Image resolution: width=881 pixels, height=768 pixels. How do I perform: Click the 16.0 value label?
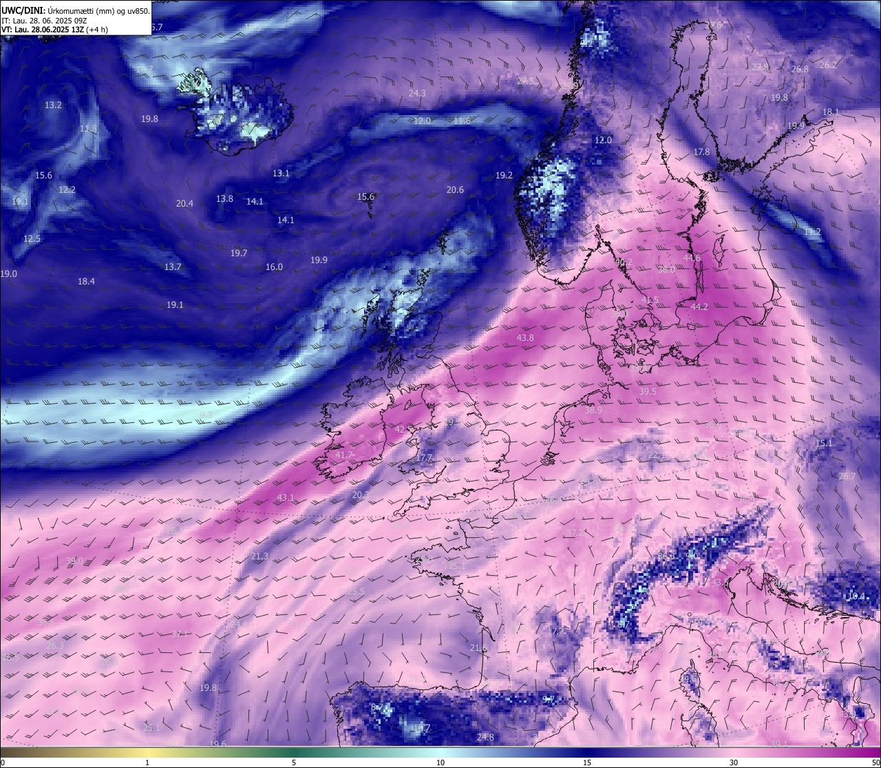(x=274, y=267)
